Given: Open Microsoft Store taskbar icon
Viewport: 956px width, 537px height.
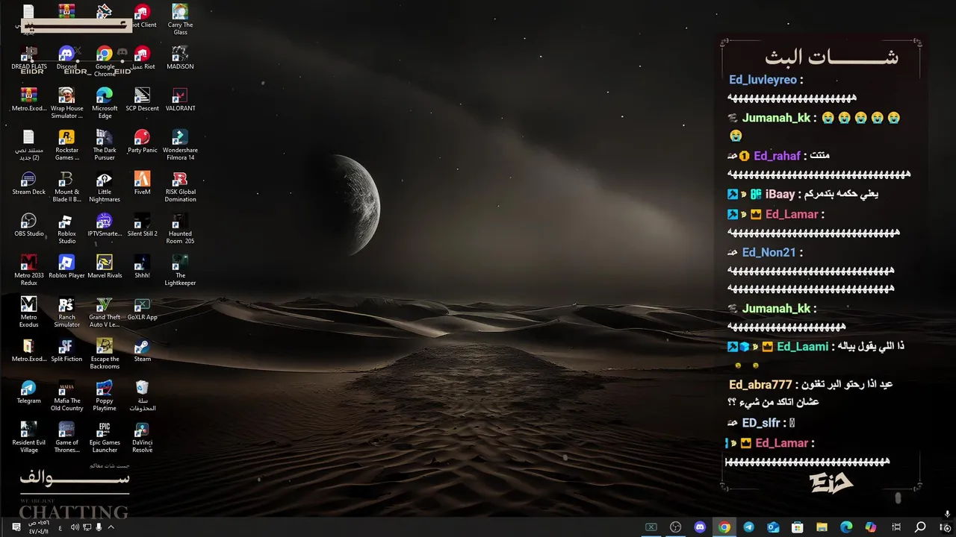Looking at the screenshot, I should 798,527.
